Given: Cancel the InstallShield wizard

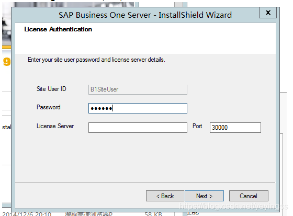Looking at the screenshot, I should pyautogui.click(x=249, y=196).
